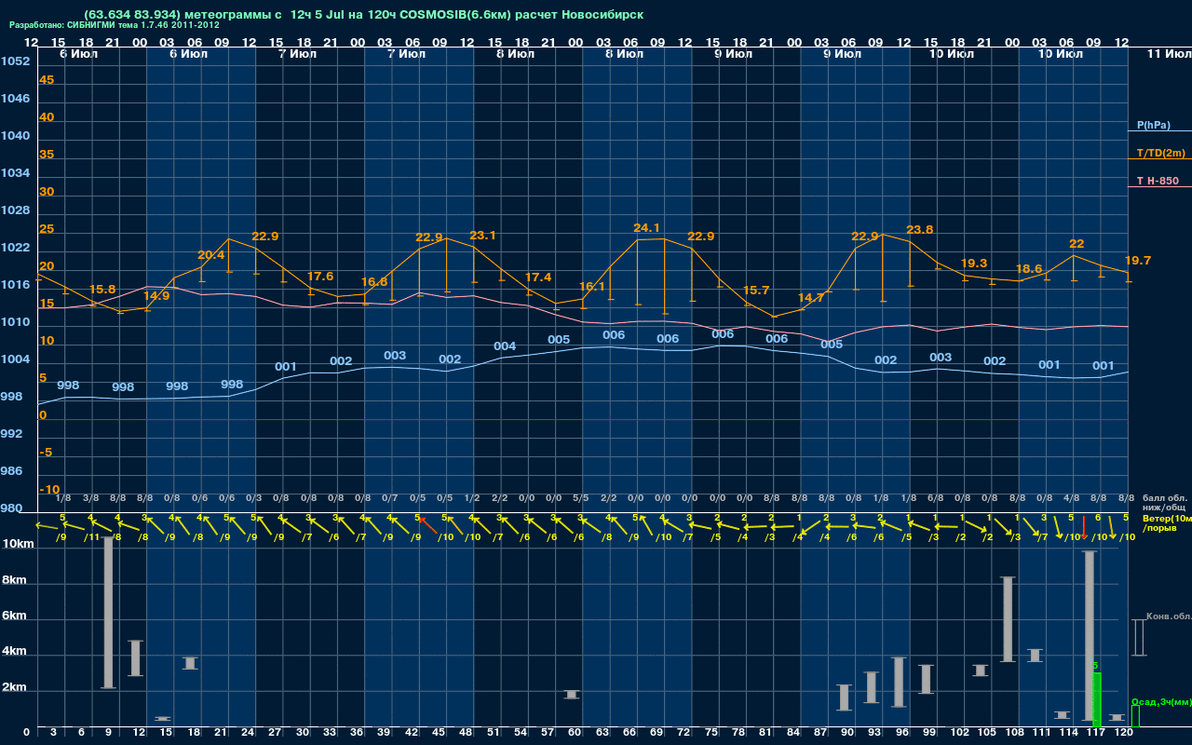The image size is (1192, 745).
Task: Select hour 117 on the bottom axis
Action: pos(1096,733)
